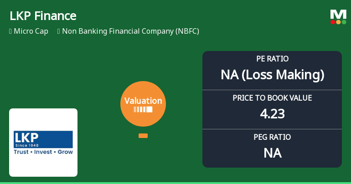Click the small icon before Non Banking Financial Company
The image size is (351, 184).
point(59,31)
